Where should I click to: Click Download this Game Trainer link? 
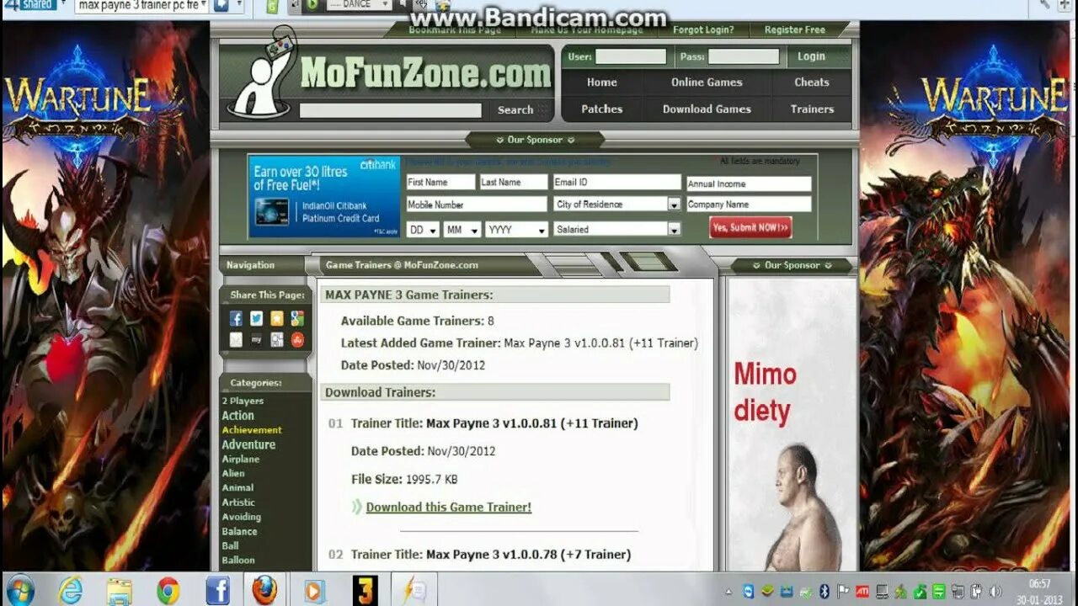[449, 507]
